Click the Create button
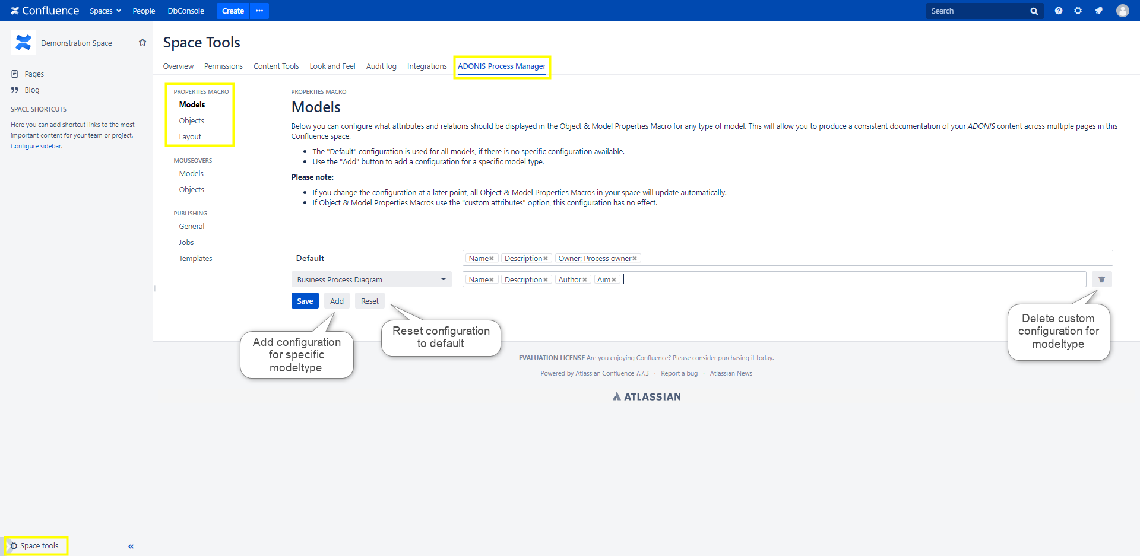Image resolution: width=1140 pixels, height=556 pixels. pos(233,11)
